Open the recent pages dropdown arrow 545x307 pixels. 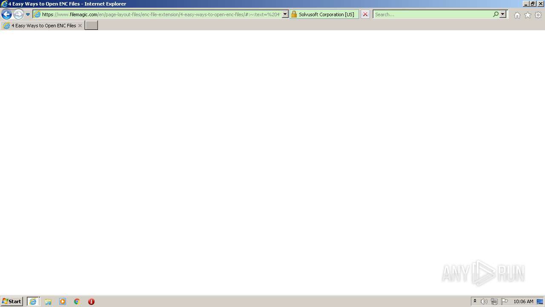pyautogui.click(x=28, y=14)
